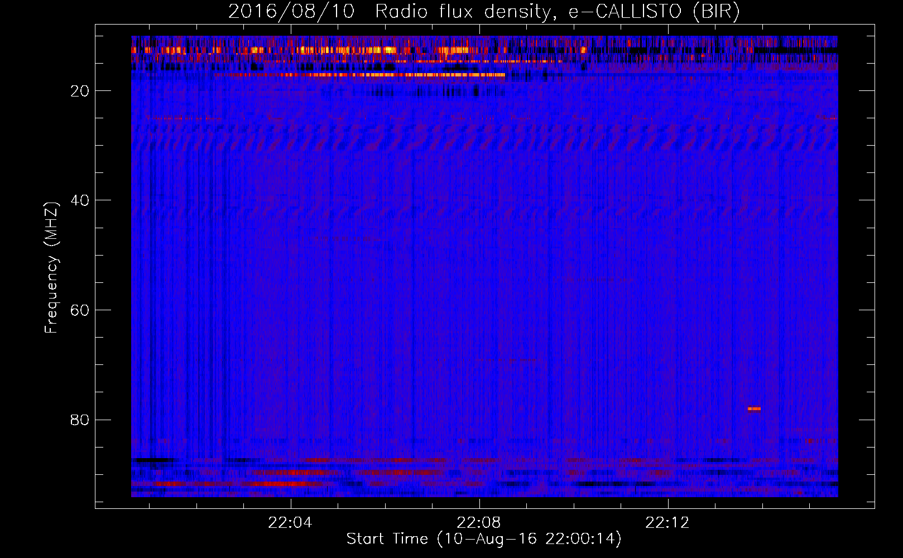Click the small orange burst near 78 MHz
The height and width of the screenshot is (558, 903).
point(754,408)
